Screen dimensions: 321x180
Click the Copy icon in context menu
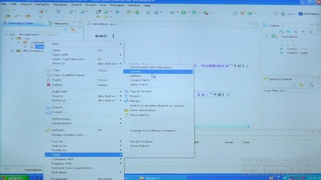(x=48, y=70)
